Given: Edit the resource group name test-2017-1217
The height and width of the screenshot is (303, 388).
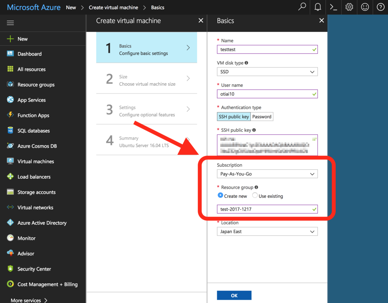Looking at the screenshot, I should 267,209.
